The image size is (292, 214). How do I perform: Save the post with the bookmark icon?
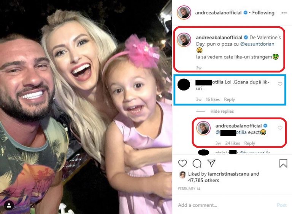[283, 163]
